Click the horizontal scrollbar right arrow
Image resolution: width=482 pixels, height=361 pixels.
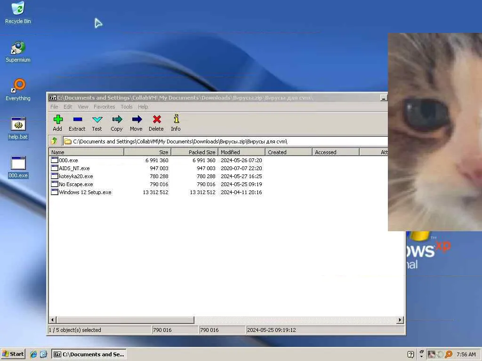tap(400, 320)
